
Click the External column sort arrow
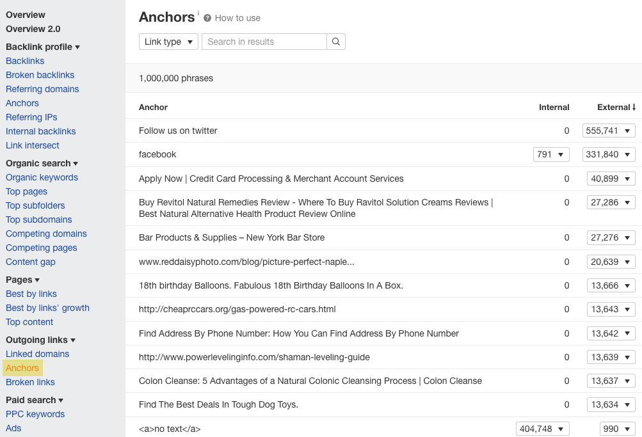click(x=633, y=107)
